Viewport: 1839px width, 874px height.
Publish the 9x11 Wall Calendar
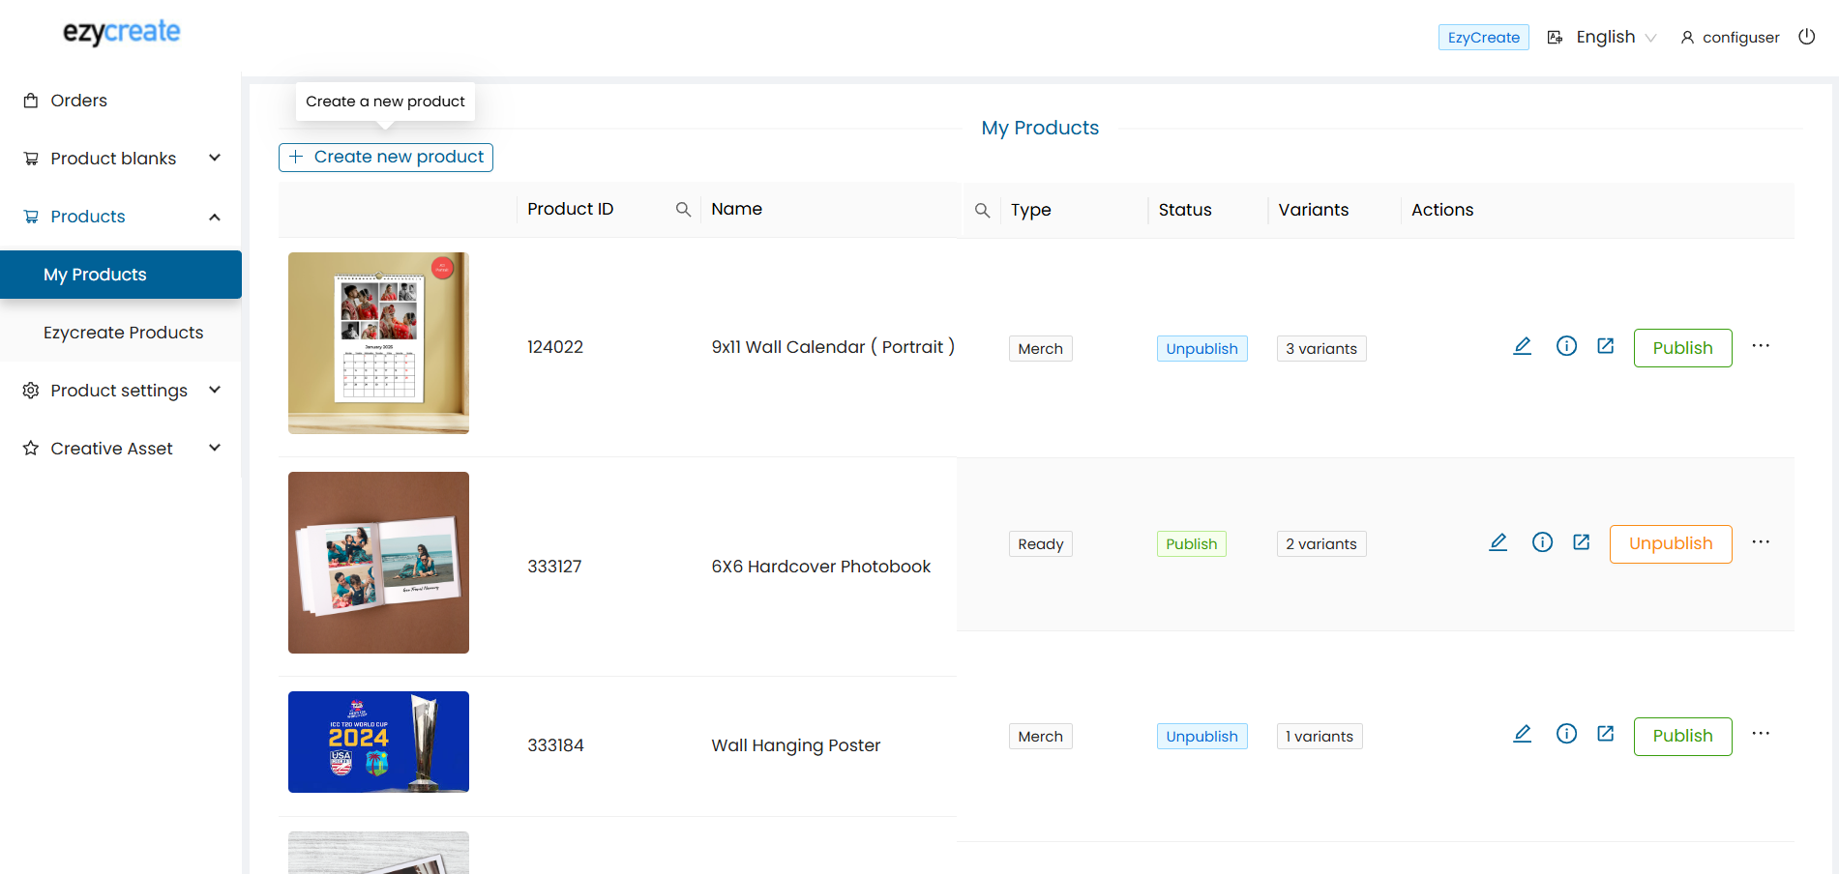pyautogui.click(x=1682, y=348)
